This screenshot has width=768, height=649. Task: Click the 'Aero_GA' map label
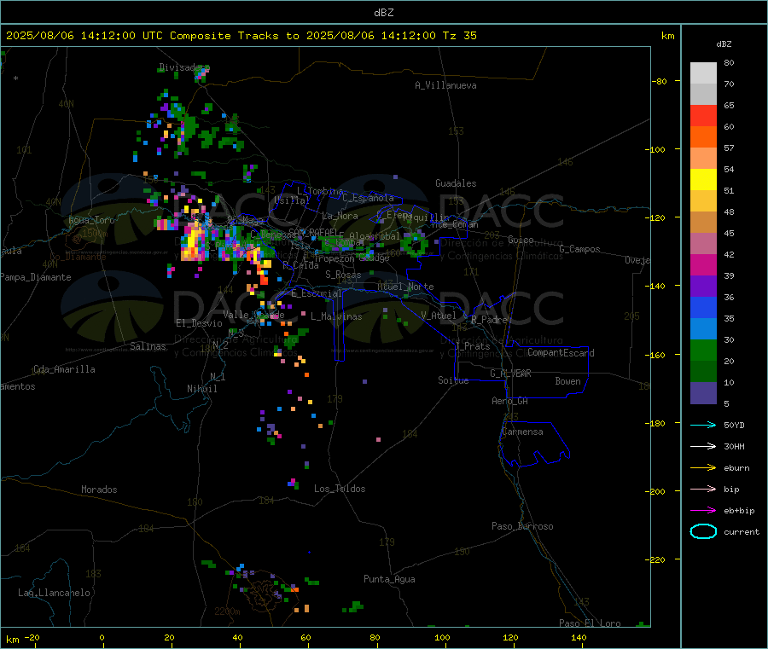[x=509, y=400]
